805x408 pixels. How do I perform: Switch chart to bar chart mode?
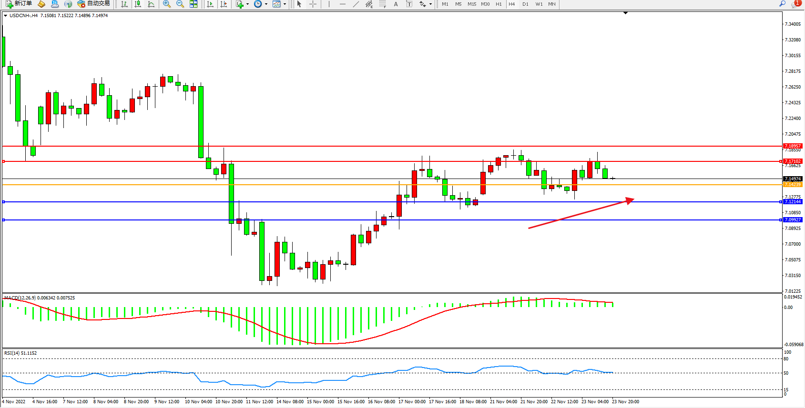pyautogui.click(x=124, y=4)
